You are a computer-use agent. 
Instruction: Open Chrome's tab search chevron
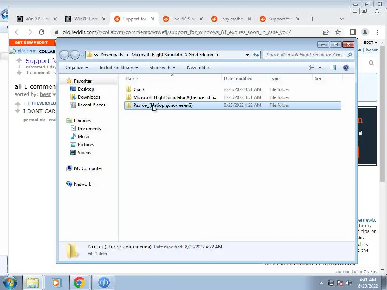point(342,19)
